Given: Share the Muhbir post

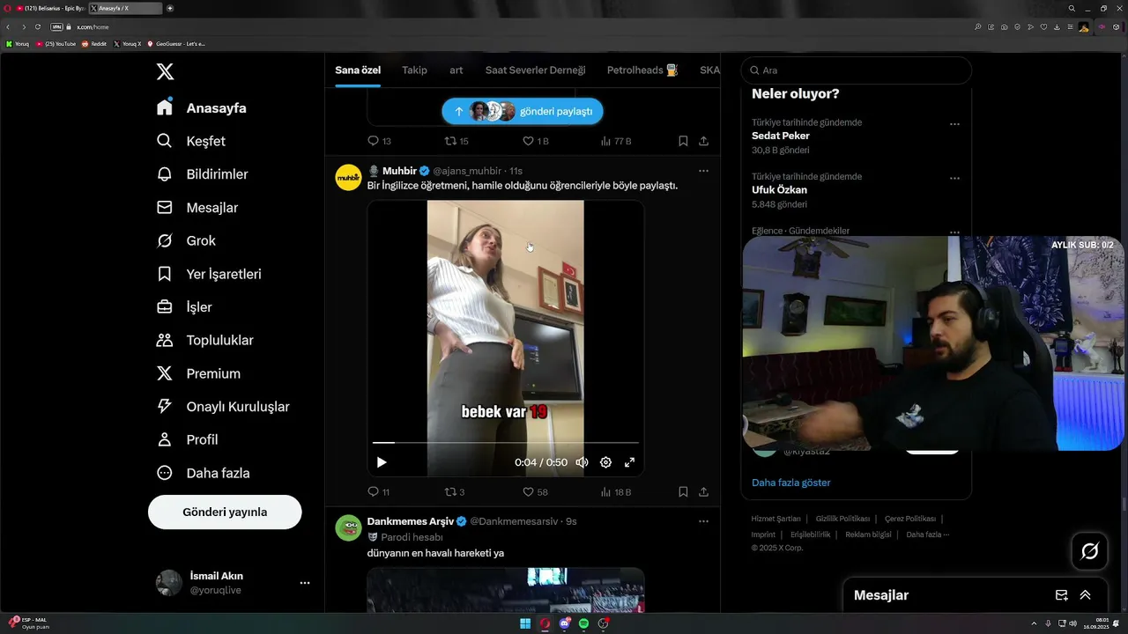Looking at the screenshot, I should [x=703, y=492].
